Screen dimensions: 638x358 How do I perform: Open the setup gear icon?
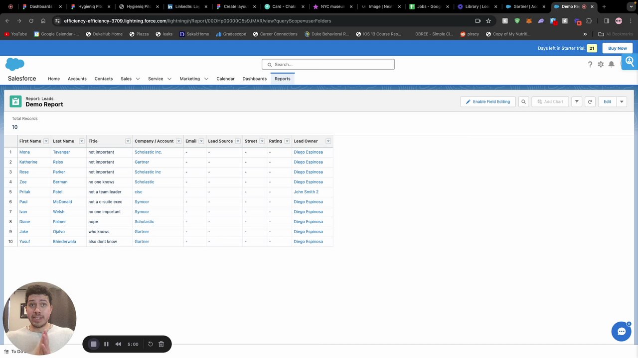click(x=601, y=65)
